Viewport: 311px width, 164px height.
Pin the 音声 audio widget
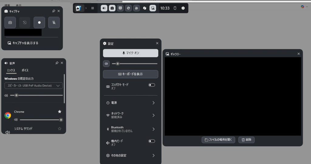pos(57,63)
